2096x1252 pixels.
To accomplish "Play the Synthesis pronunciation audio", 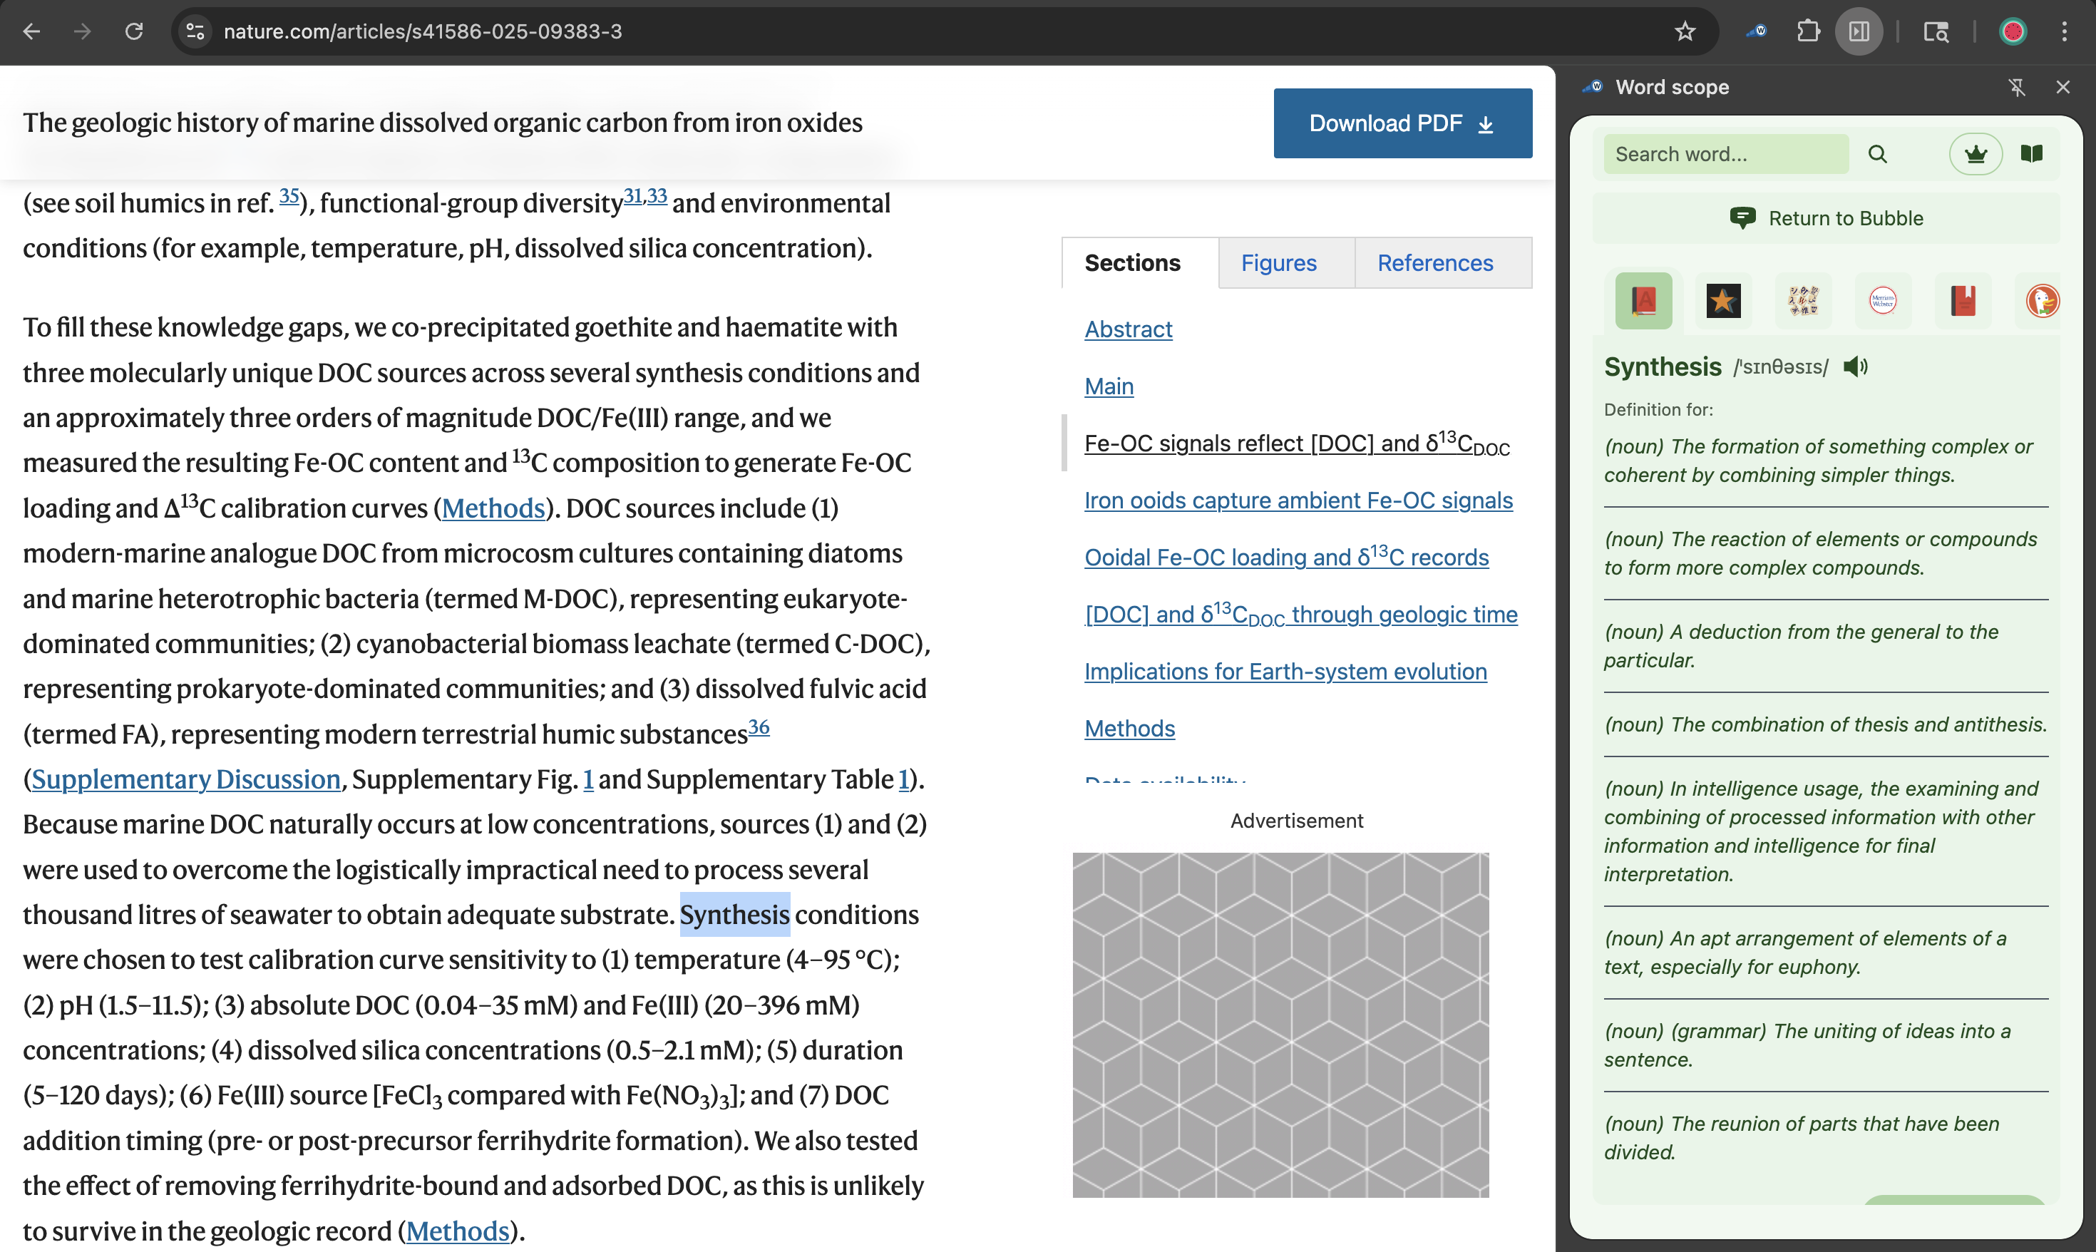I will coord(1855,366).
